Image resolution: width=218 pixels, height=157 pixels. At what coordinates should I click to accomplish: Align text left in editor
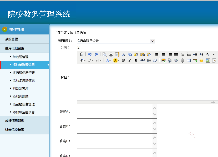click(x=157, y=54)
